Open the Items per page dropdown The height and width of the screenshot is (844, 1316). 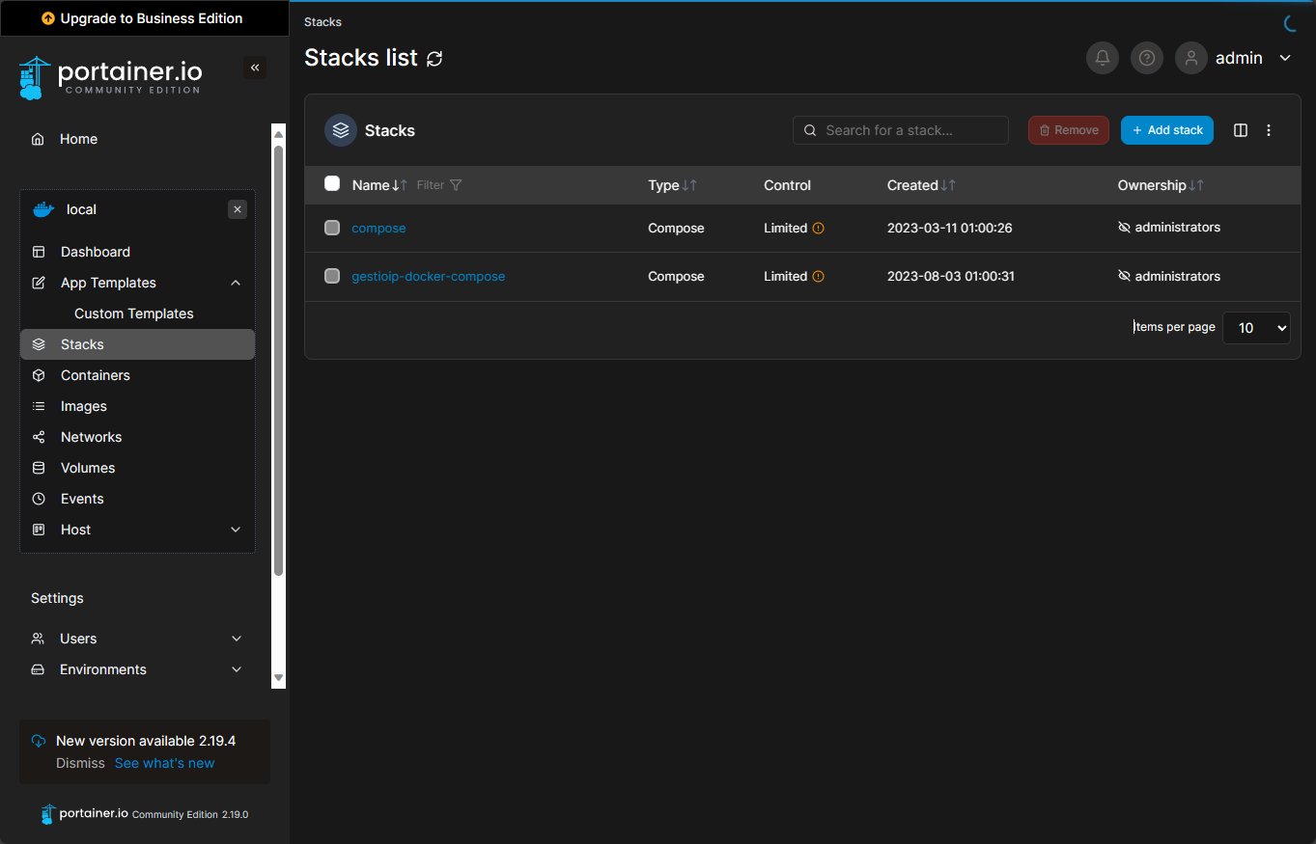coord(1256,328)
